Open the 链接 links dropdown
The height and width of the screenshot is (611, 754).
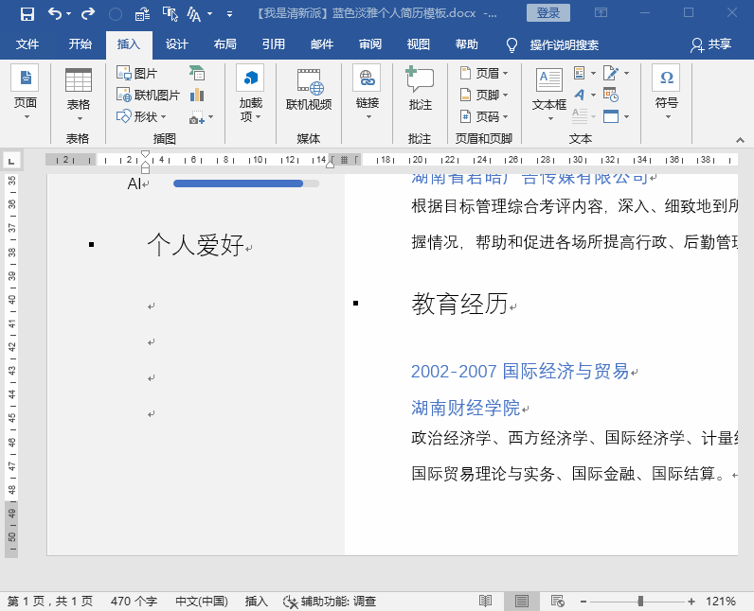click(x=368, y=93)
